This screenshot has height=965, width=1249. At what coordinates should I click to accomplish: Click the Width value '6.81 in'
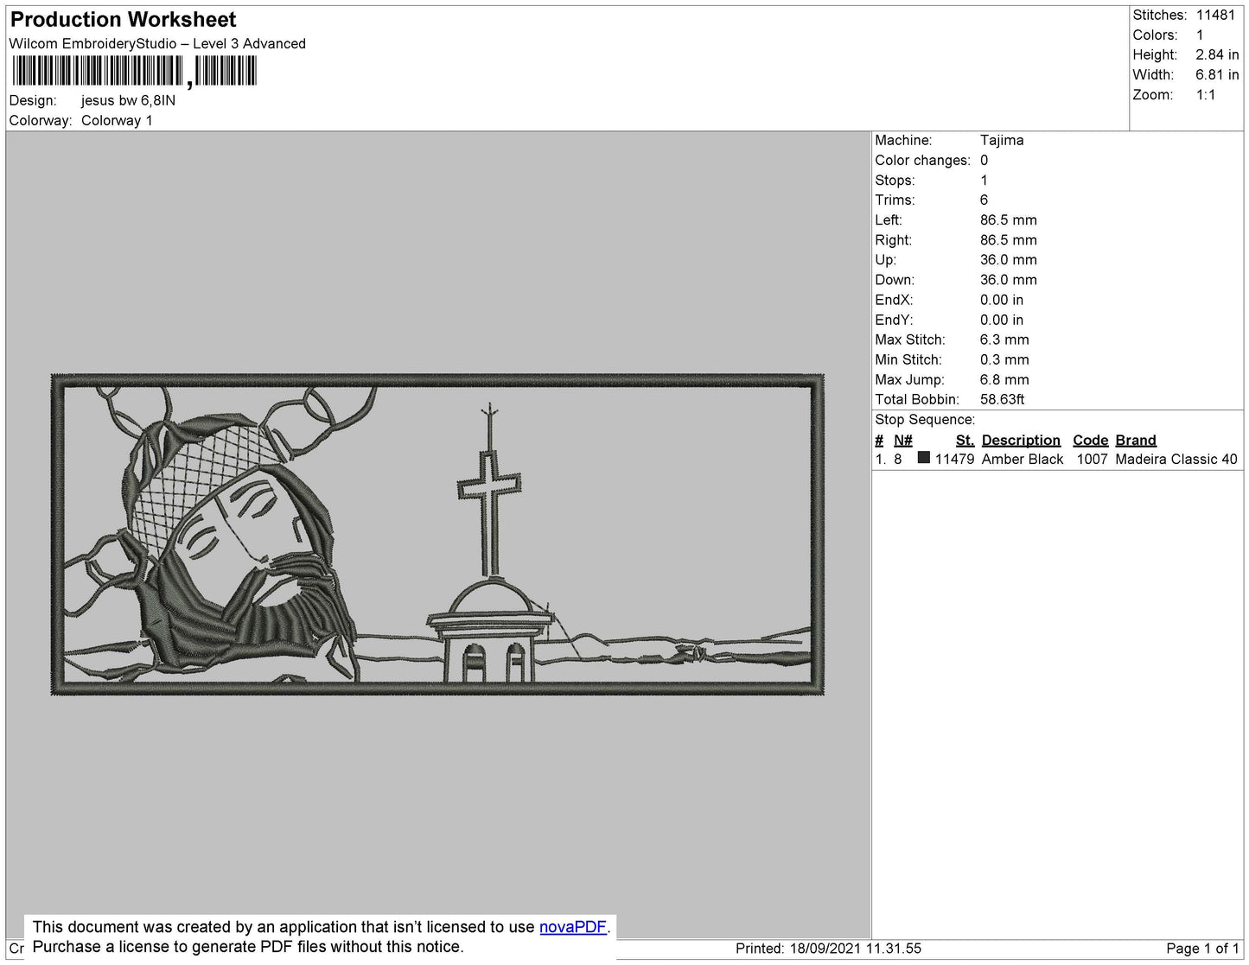[x=1217, y=74]
